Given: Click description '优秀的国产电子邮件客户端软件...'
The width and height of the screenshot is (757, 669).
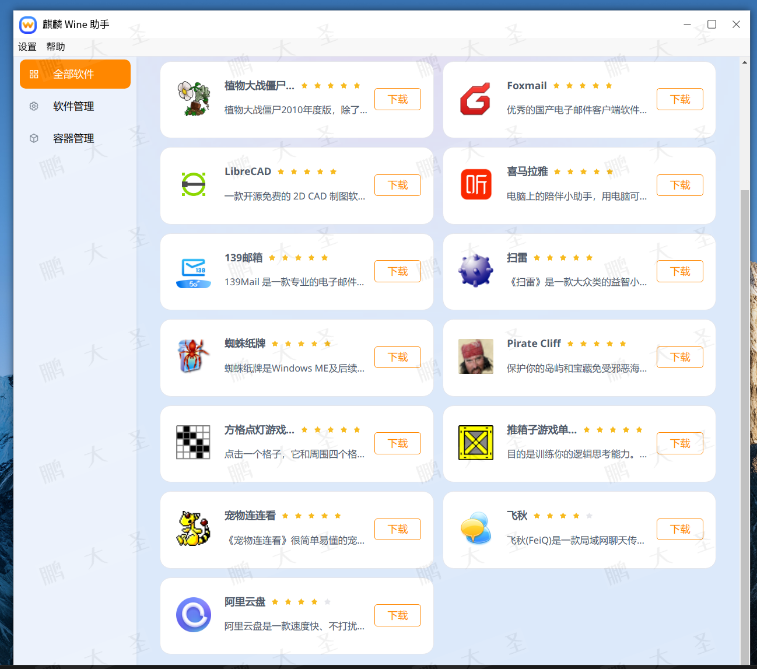Looking at the screenshot, I should [x=577, y=110].
